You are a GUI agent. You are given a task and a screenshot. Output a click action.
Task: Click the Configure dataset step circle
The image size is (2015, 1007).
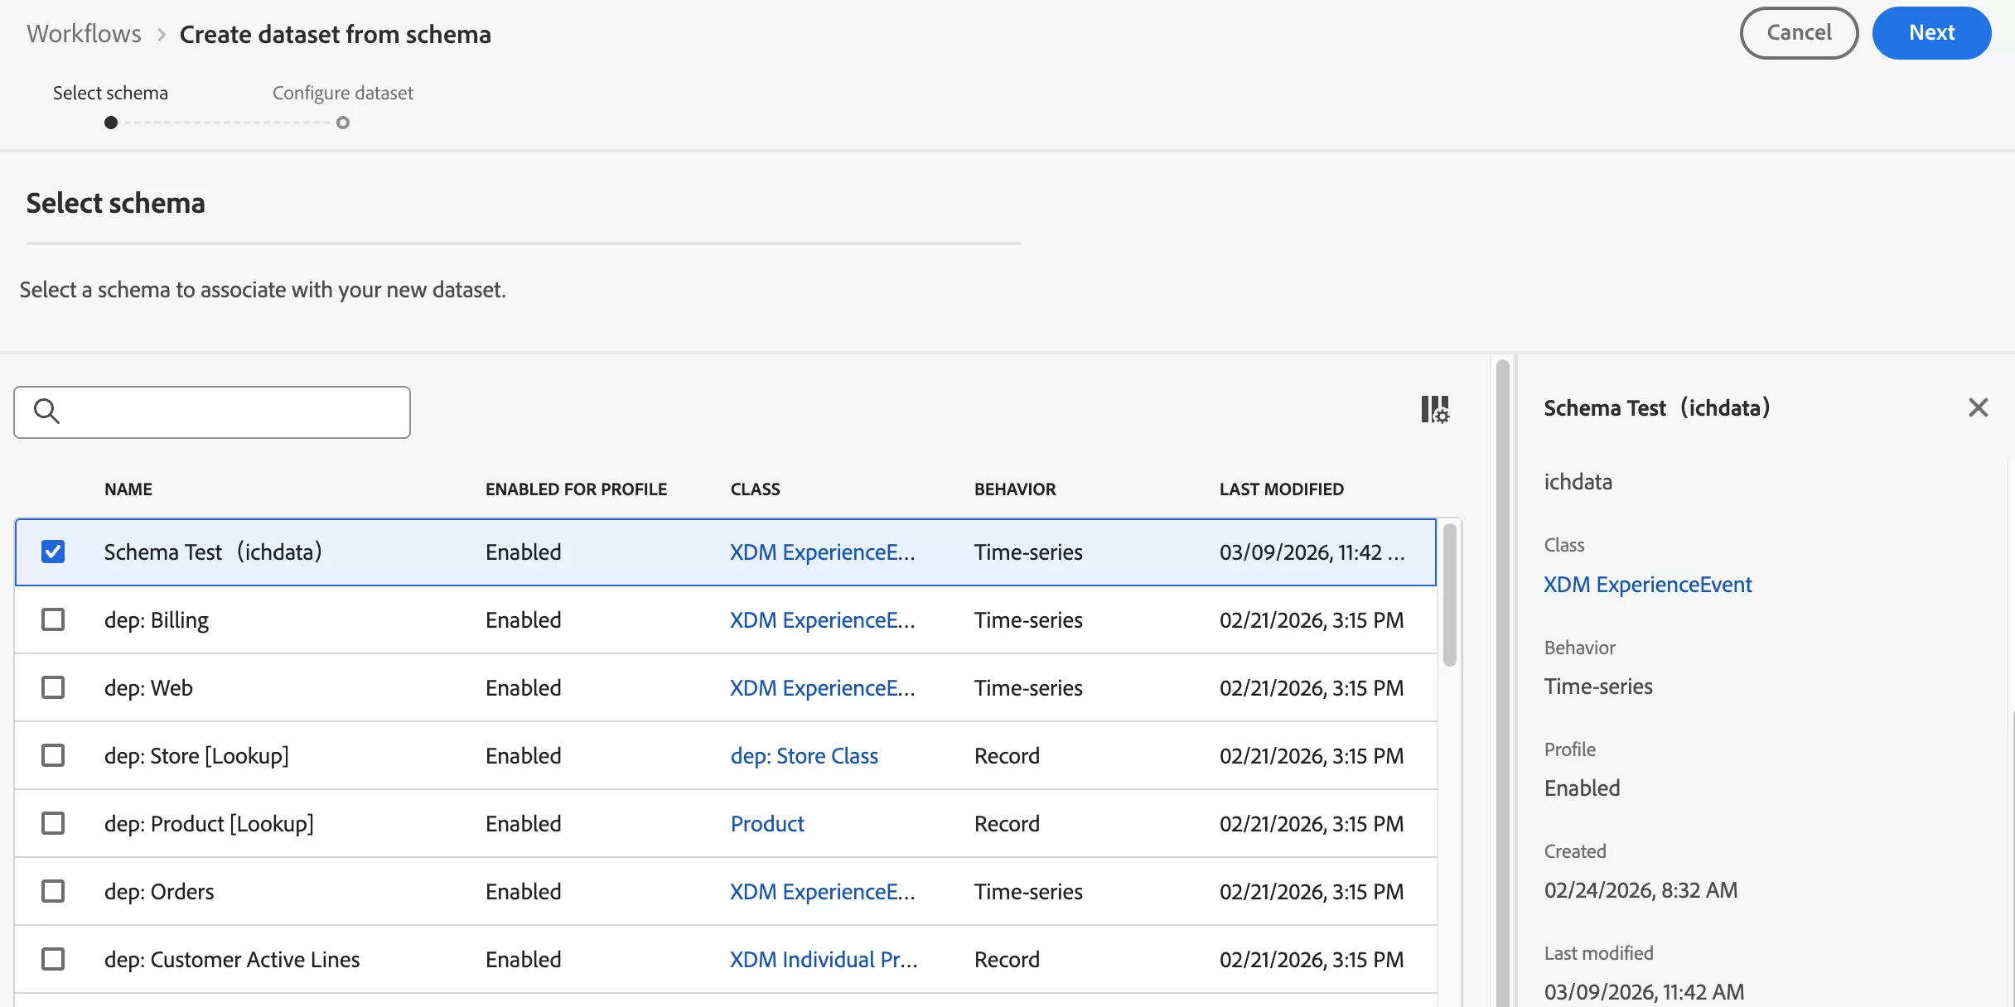[x=343, y=123]
